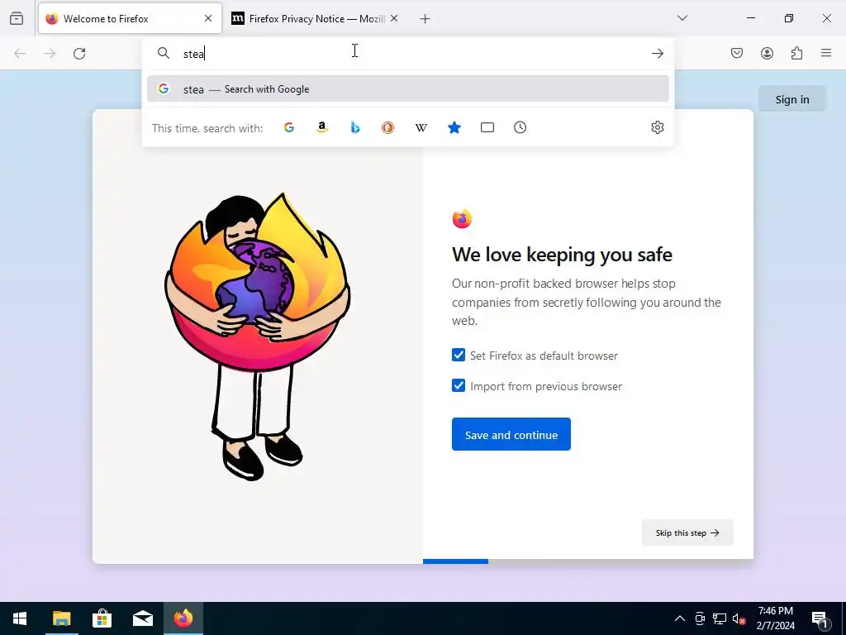Search in Bookmarks with star icon

coord(454,127)
